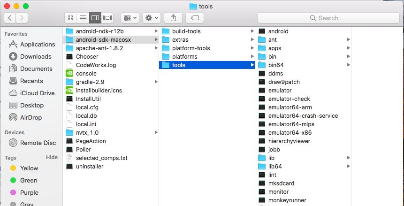Viewport: 404px width, 206px height.
Task: Expand the gradle-2.9 folder arrow
Action: 156,82
